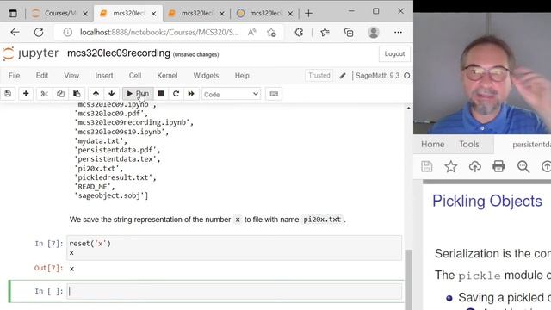Screen dimensions: 551x310
Task: Close the Courses/M browser tab
Action: pos(85,14)
